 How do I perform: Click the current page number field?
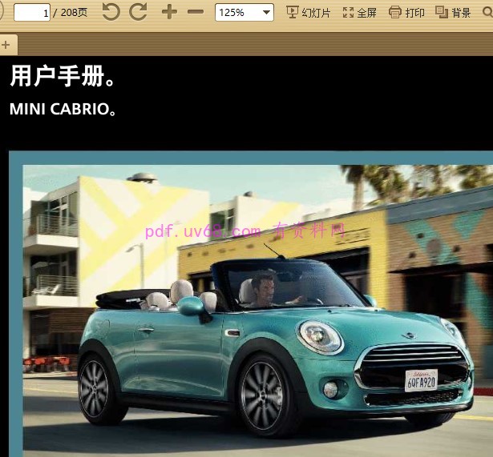(32, 13)
